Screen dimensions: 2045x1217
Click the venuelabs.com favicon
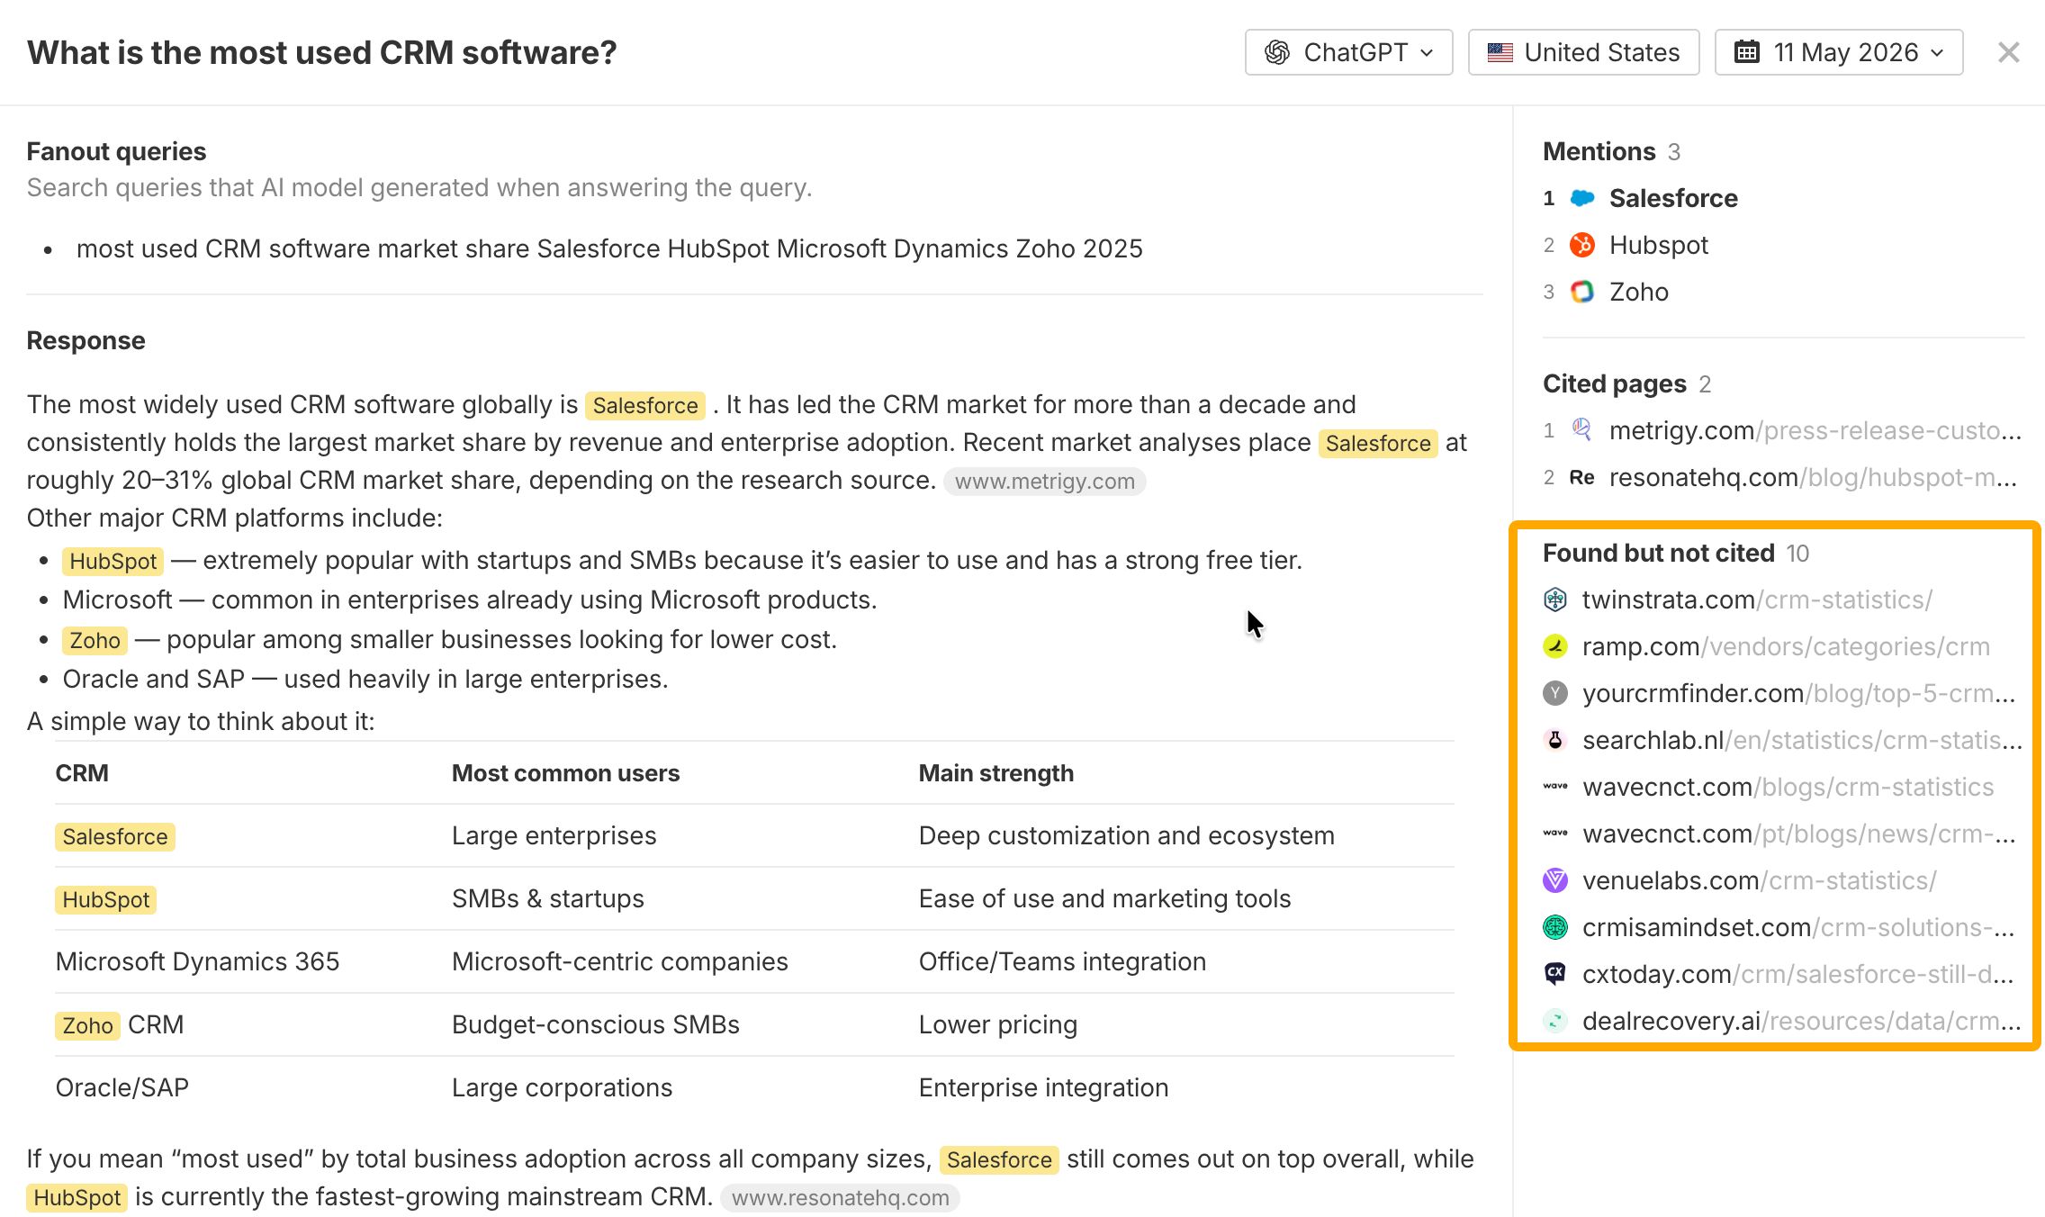coord(1555,880)
